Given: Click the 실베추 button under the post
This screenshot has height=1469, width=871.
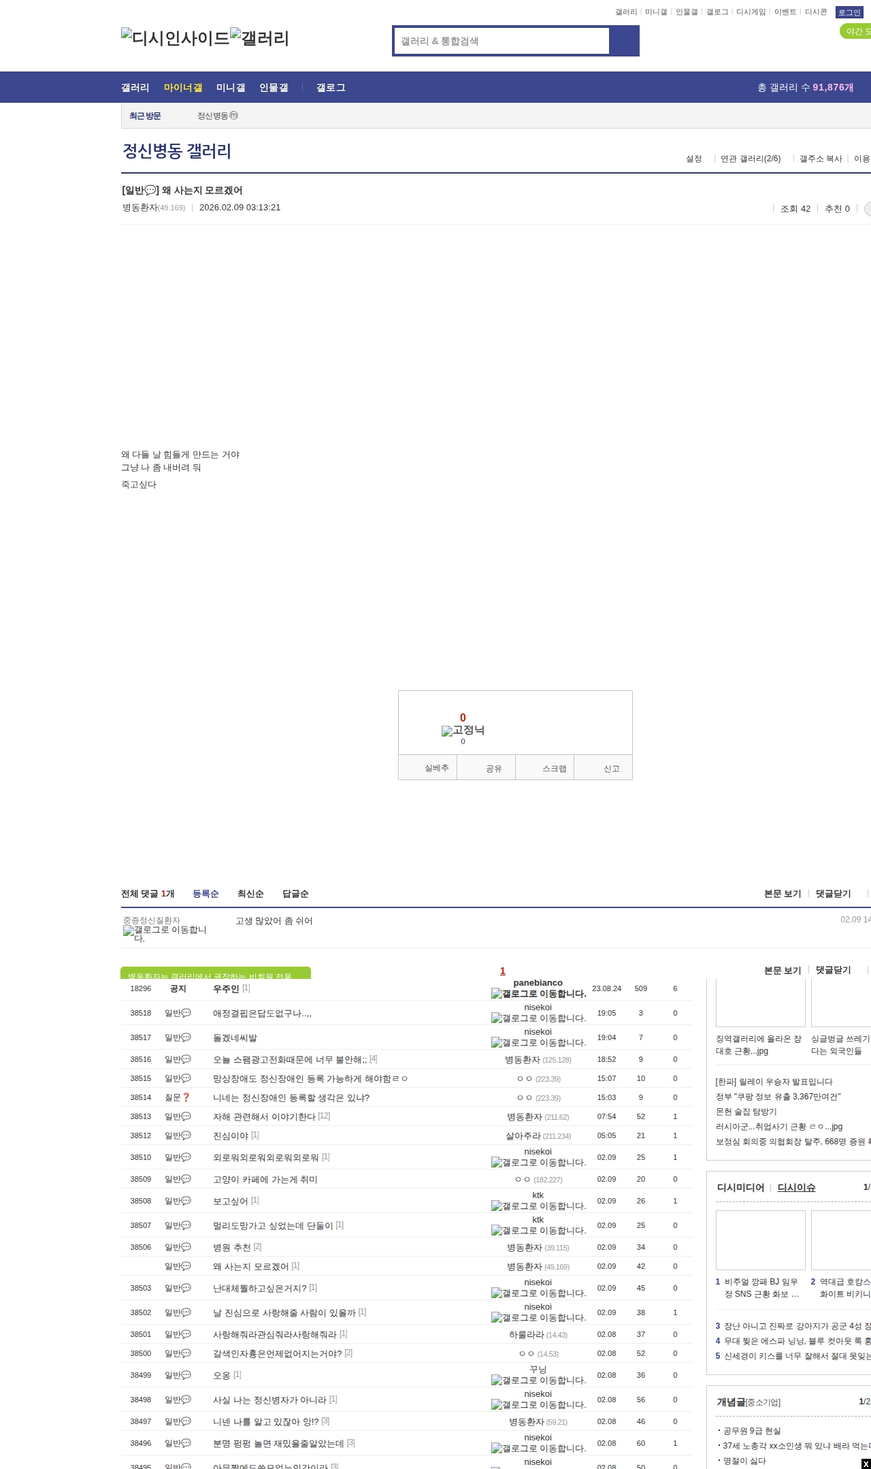Looking at the screenshot, I should tap(428, 768).
